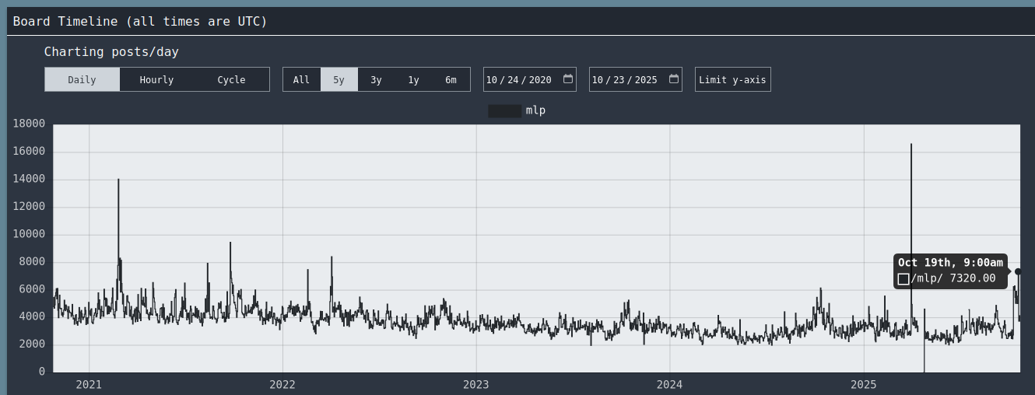Click the 10000 y-axis label
Viewport: 1035px width, 395px height.
coord(30,234)
